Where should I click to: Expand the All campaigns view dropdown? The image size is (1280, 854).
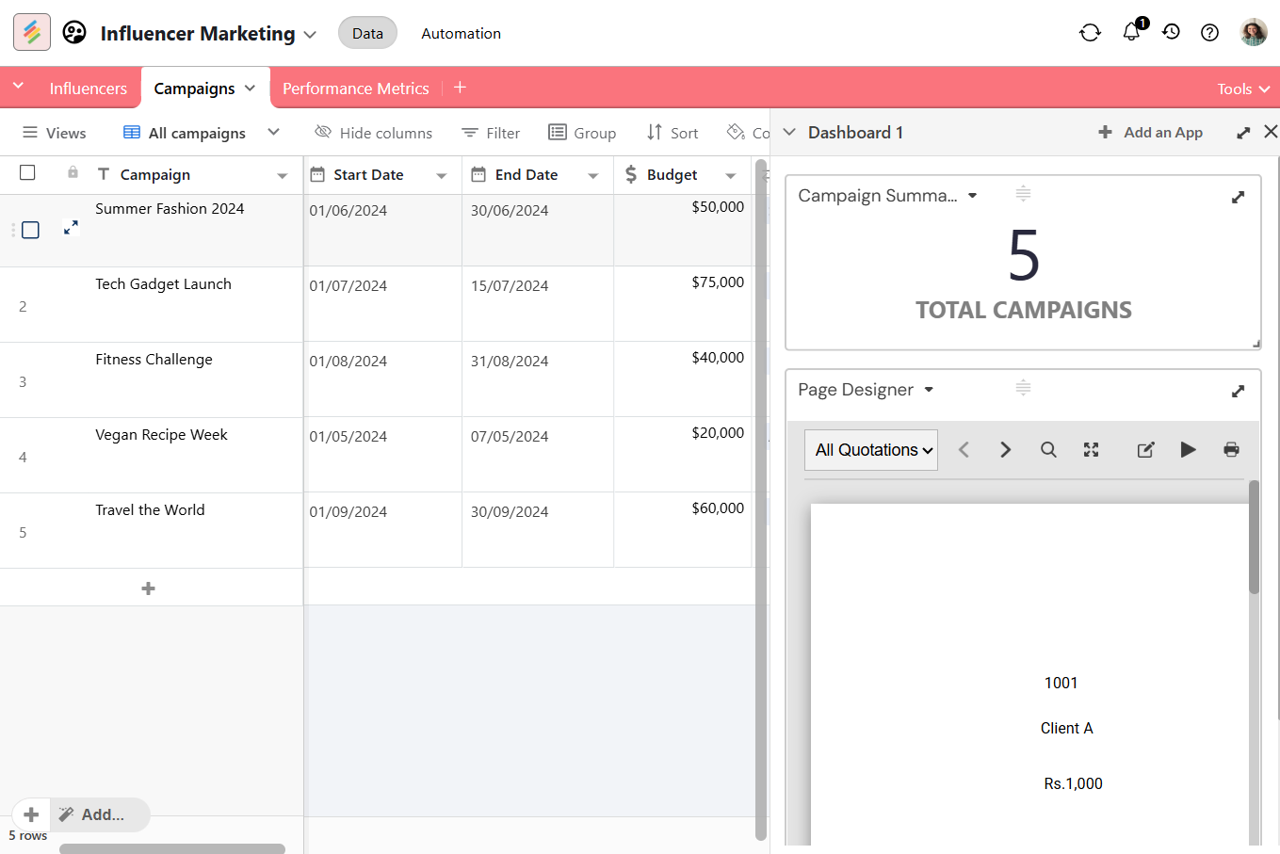point(273,133)
